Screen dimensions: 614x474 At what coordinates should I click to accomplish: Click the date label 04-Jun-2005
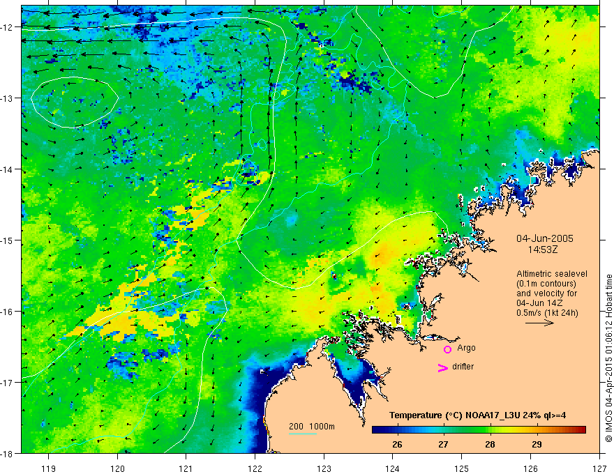click(x=545, y=238)
